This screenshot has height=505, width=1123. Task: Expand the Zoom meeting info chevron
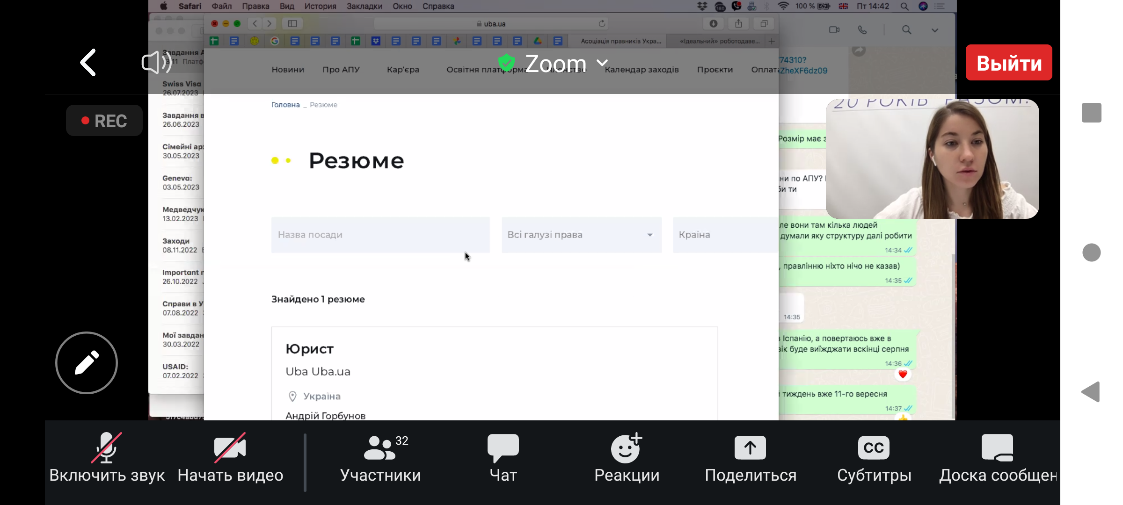click(x=602, y=63)
